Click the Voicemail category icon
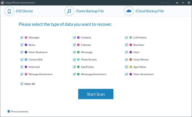The width and height of the screenshot is (192, 117). [x=26, y=67]
